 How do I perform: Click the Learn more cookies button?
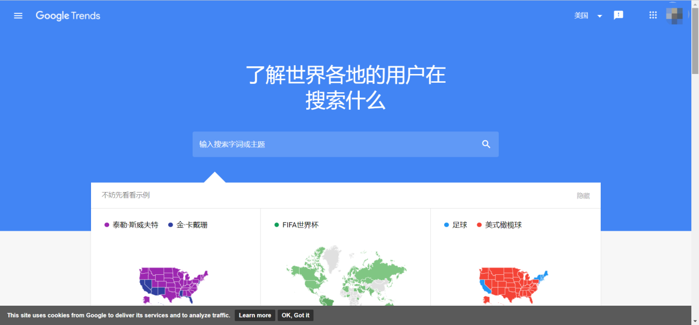pos(254,315)
